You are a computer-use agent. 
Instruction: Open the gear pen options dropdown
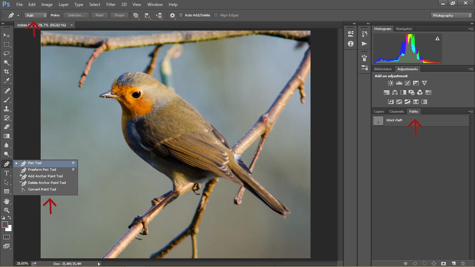coord(172,15)
